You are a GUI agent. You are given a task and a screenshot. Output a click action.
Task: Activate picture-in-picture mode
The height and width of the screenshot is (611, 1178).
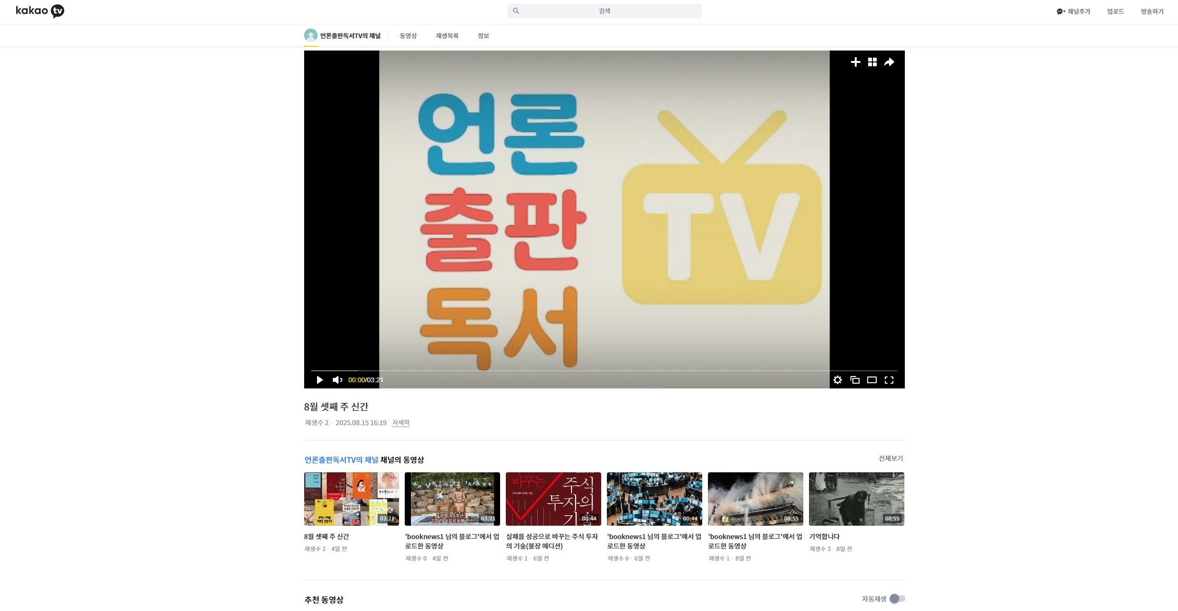pyautogui.click(x=855, y=380)
